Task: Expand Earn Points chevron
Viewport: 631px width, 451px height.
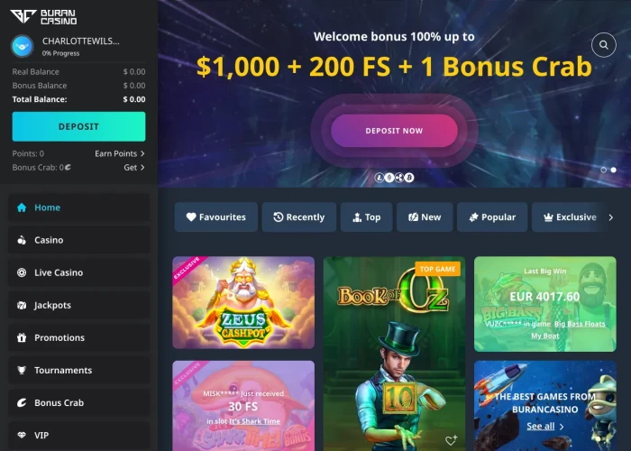Action: (x=142, y=153)
